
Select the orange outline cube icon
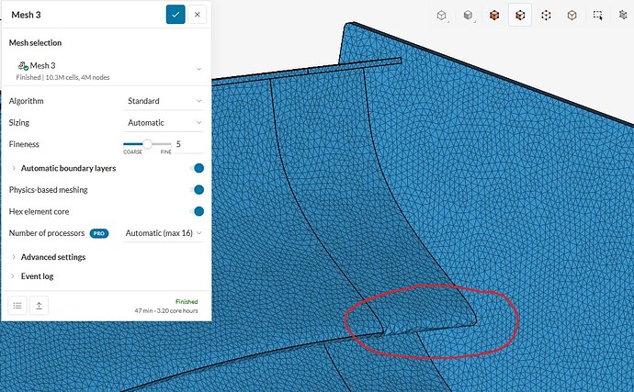(572, 16)
